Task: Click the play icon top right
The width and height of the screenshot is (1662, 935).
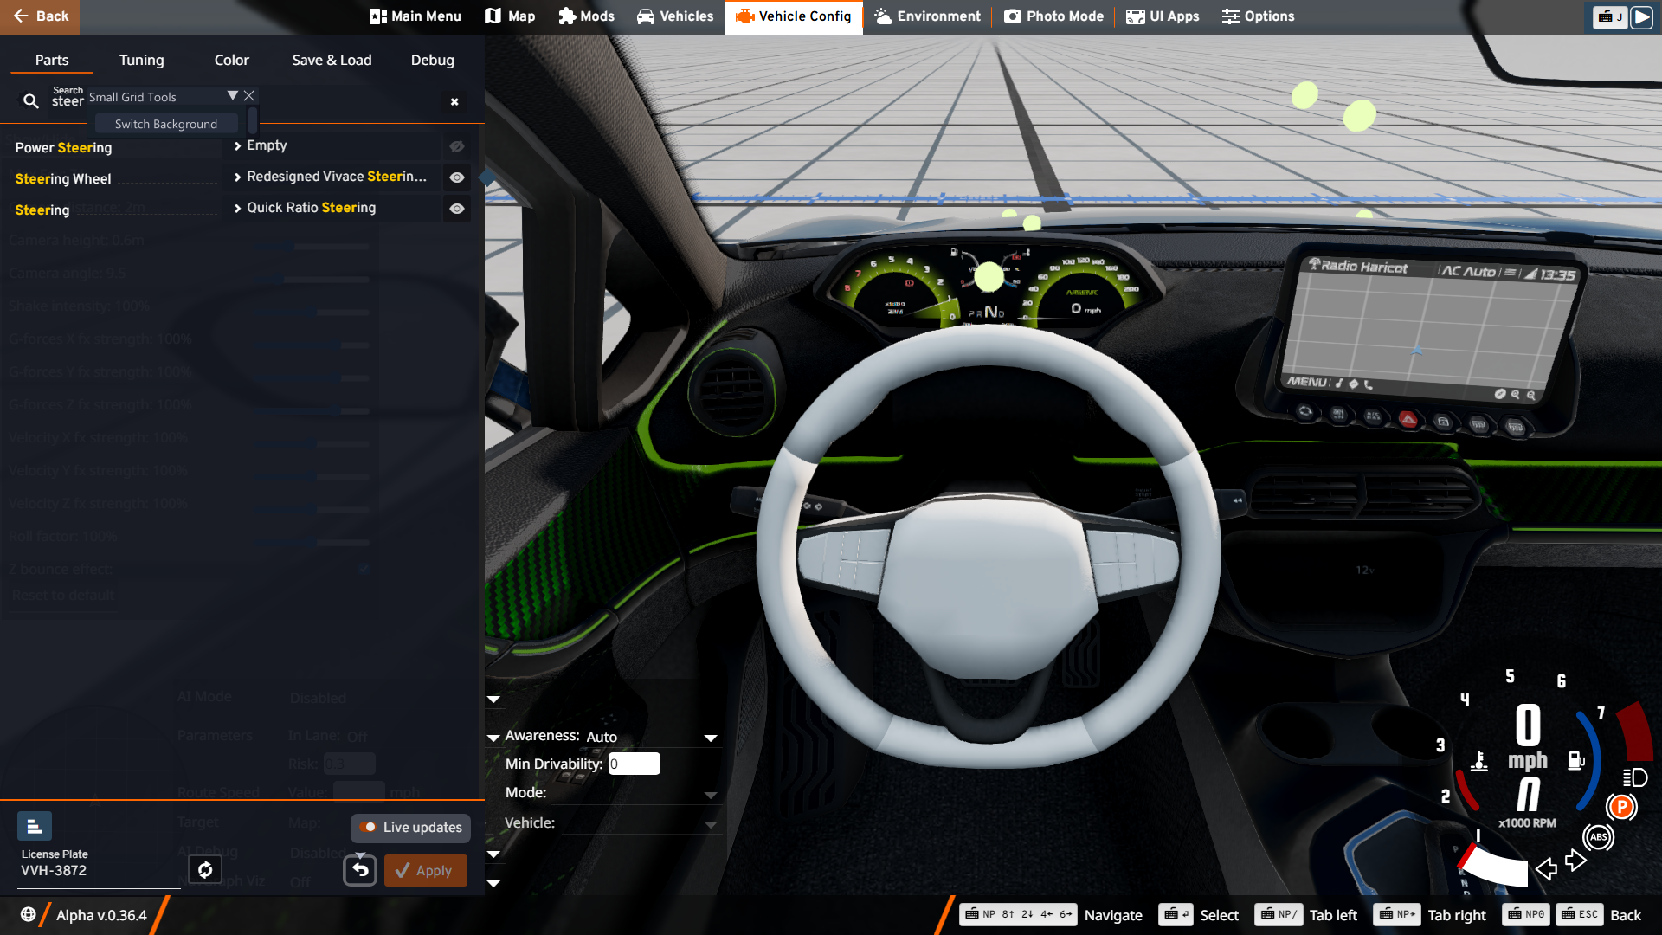Action: tap(1641, 16)
